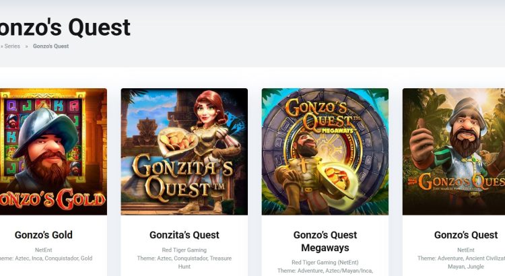Click the Gonzo's Quest breadcrumb item
This screenshot has height=276, width=505.
pyautogui.click(x=50, y=46)
